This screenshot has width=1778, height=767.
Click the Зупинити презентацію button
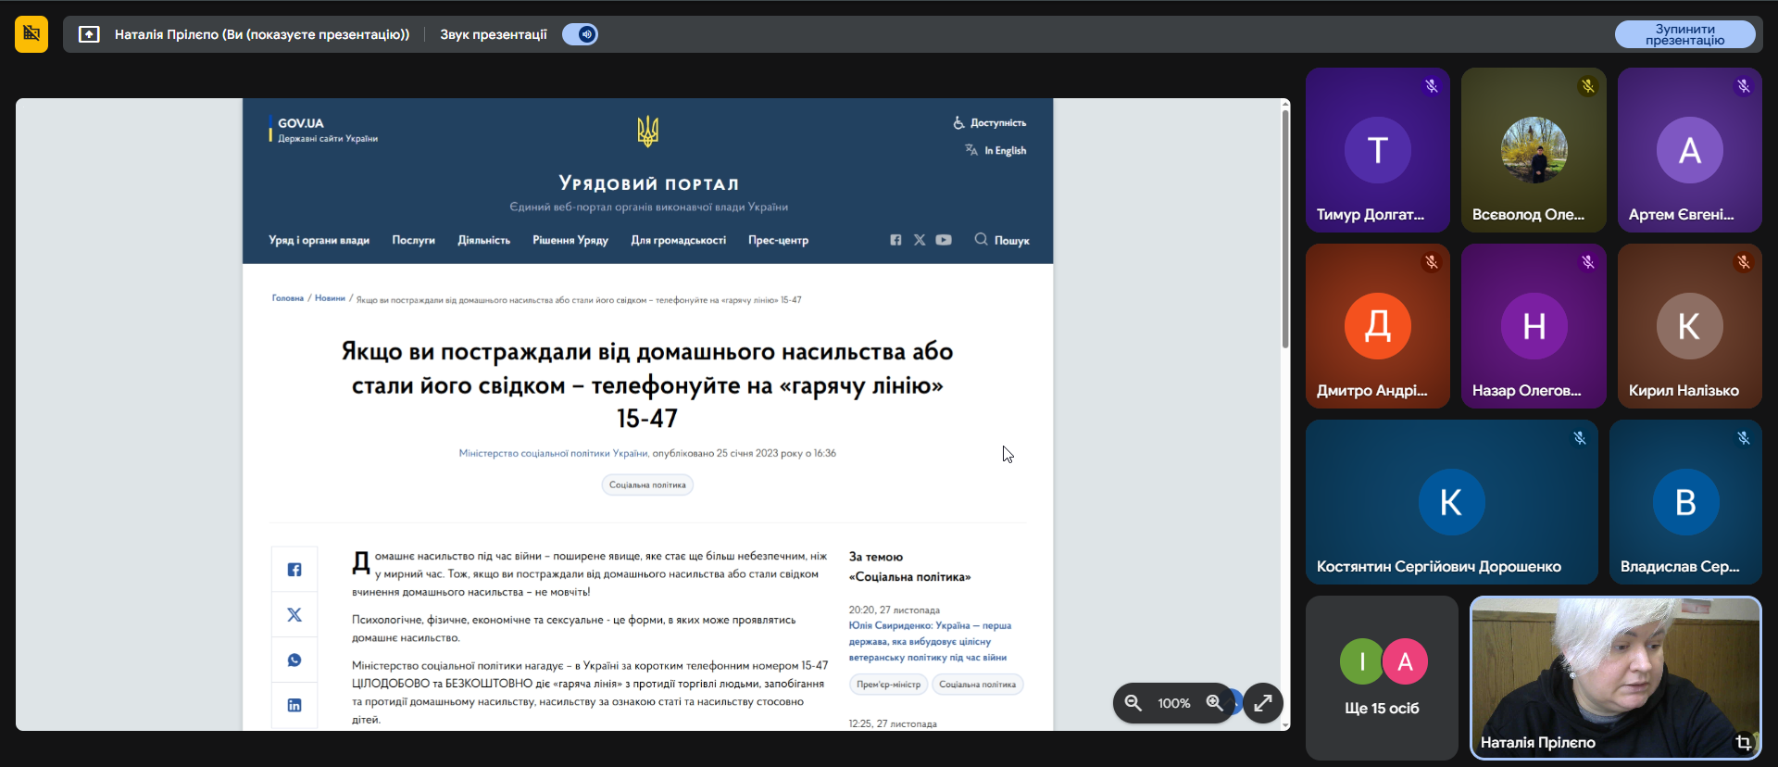pyautogui.click(x=1684, y=34)
